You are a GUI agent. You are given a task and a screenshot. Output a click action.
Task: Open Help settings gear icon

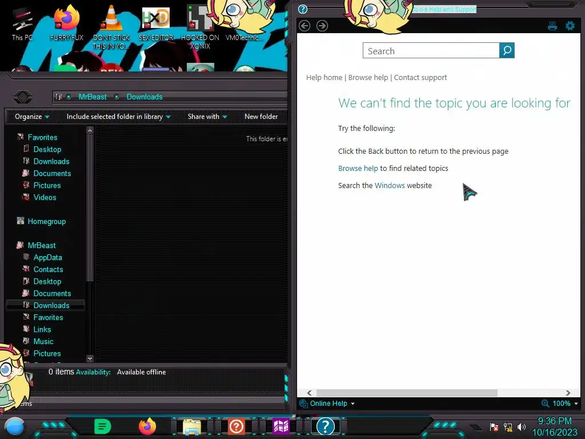(570, 26)
